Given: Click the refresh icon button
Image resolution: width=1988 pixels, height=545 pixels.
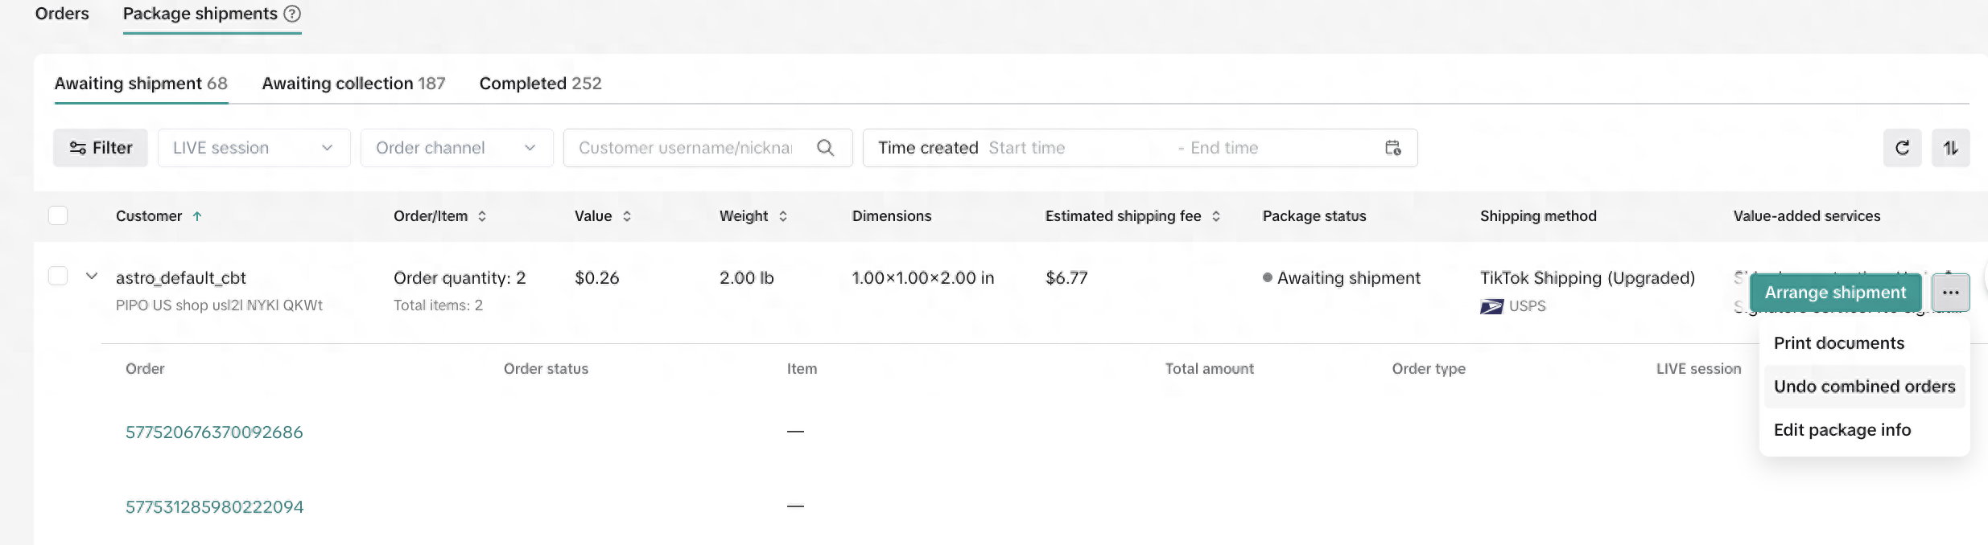Looking at the screenshot, I should 1903,148.
